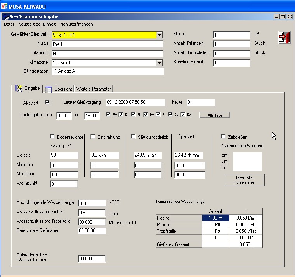Maximize the Bewässerungseingabe window
This screenshot has height=277, width=295.
pos(283,17)
